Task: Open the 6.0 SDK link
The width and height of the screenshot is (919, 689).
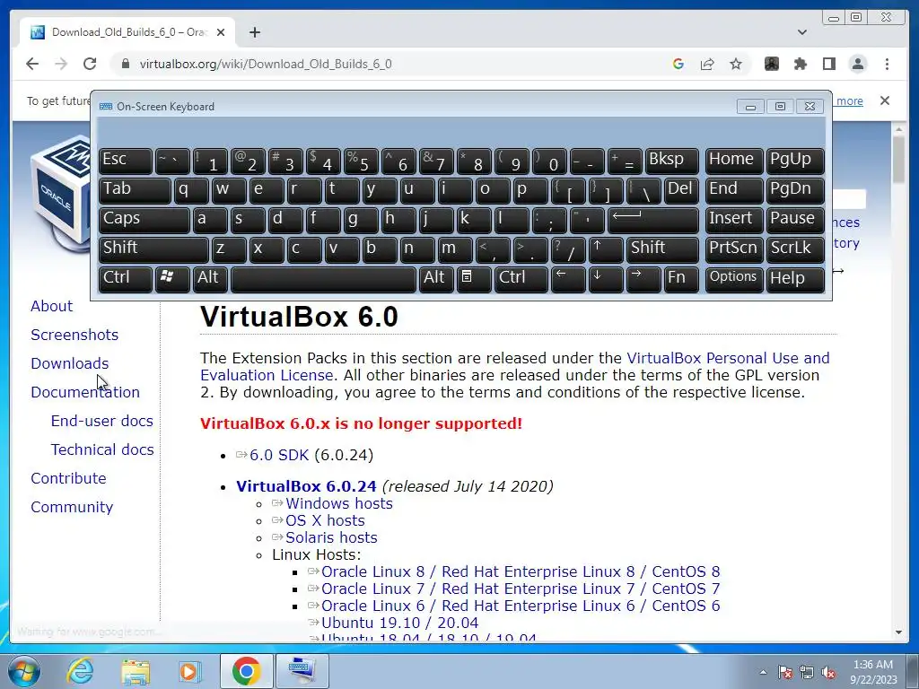Action: (279, 455)
